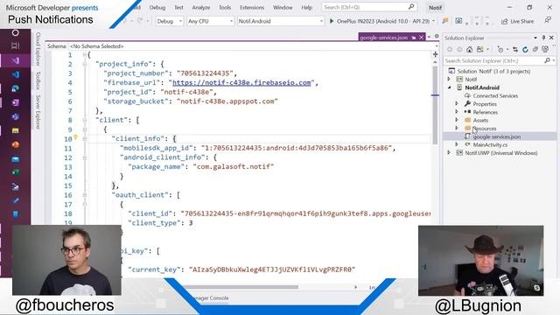Open the Window menu

283,7
